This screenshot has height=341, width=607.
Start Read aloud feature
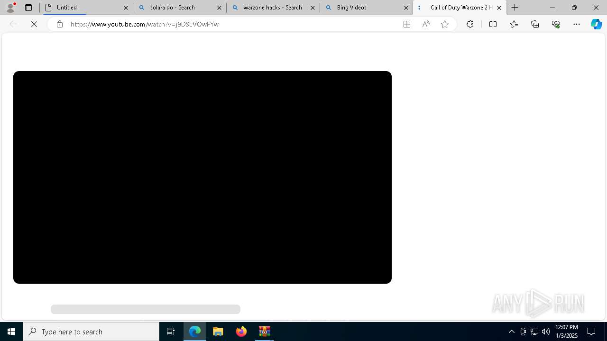click(x=426, y=24)
